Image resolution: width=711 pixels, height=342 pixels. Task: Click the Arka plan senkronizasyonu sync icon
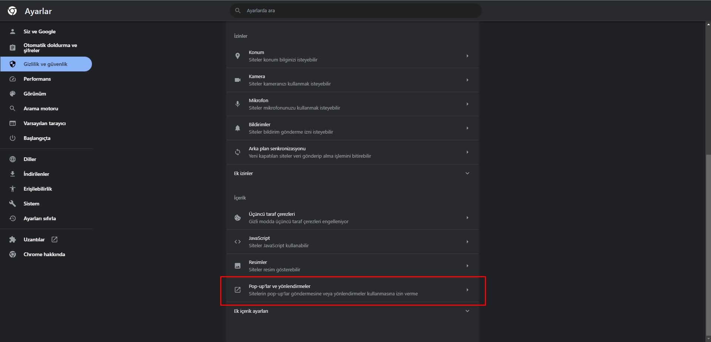pyautogui.click(x=238, y=152)
